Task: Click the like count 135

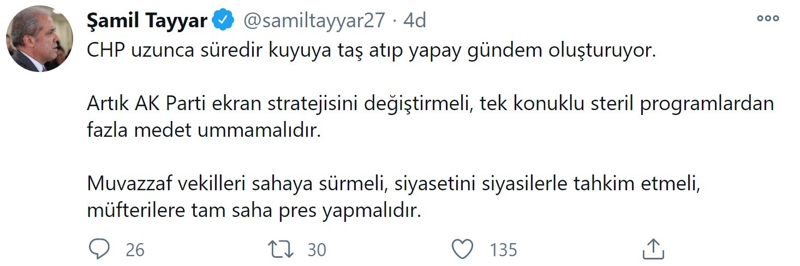Action: point(503,250)
